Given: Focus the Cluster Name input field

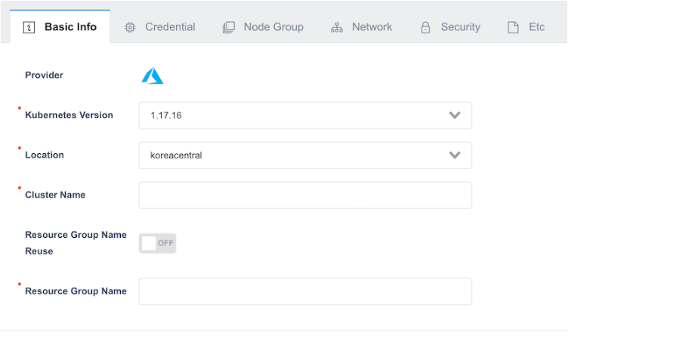Looking at the screenshot, I should pos(305,195).
